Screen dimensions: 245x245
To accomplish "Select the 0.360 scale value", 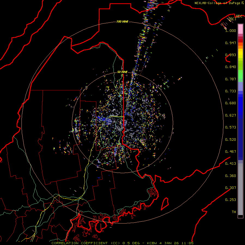I will (231, 176).
